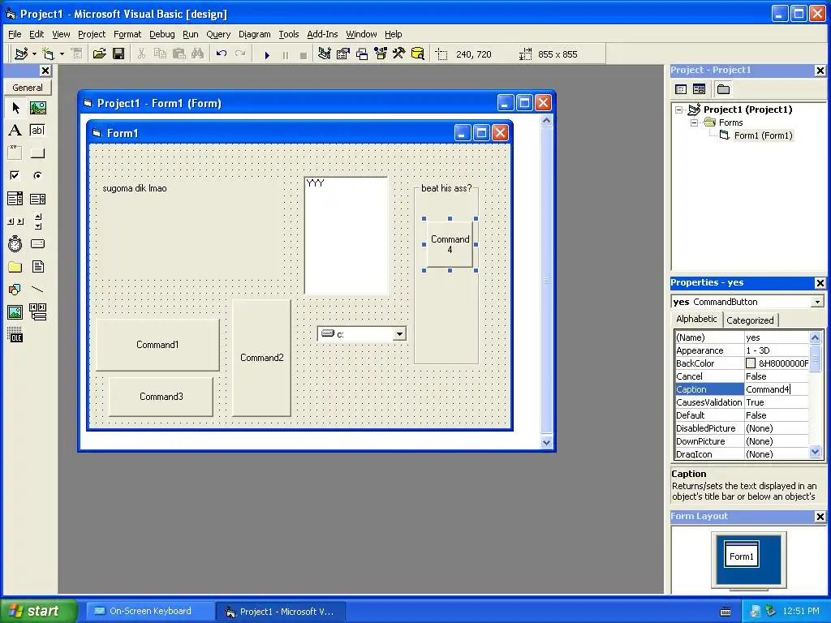Select the CheckBox control tool
831x623 pixels.
[15, 175]
